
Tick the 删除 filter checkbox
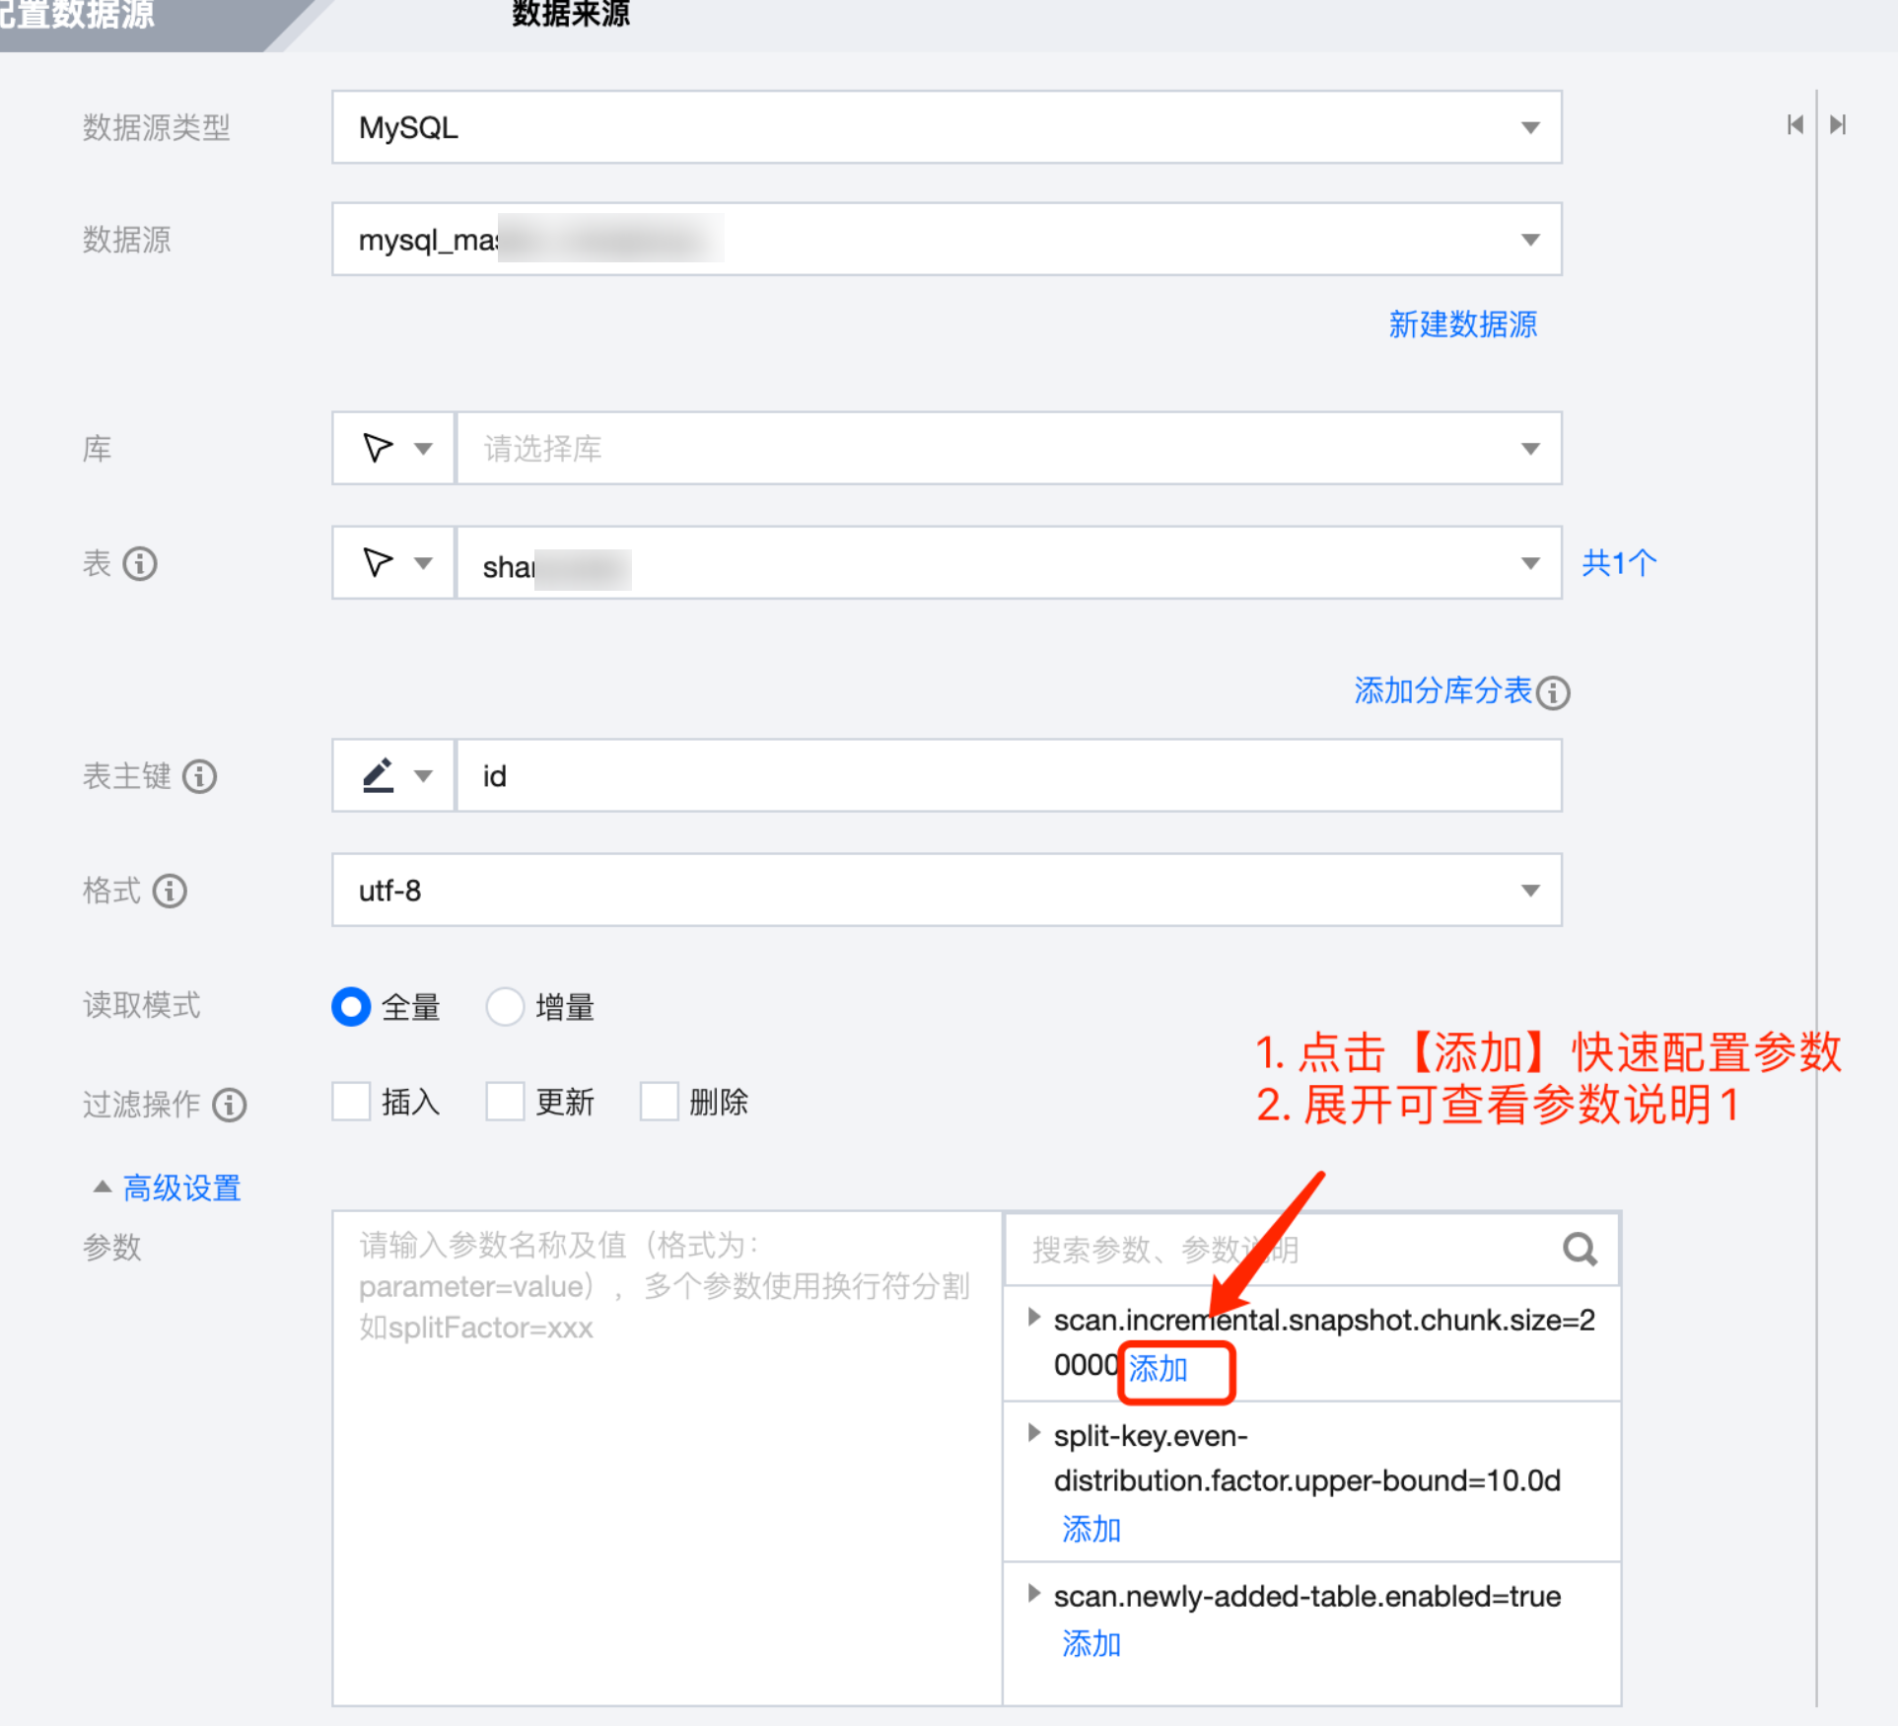click(659, 1101)
